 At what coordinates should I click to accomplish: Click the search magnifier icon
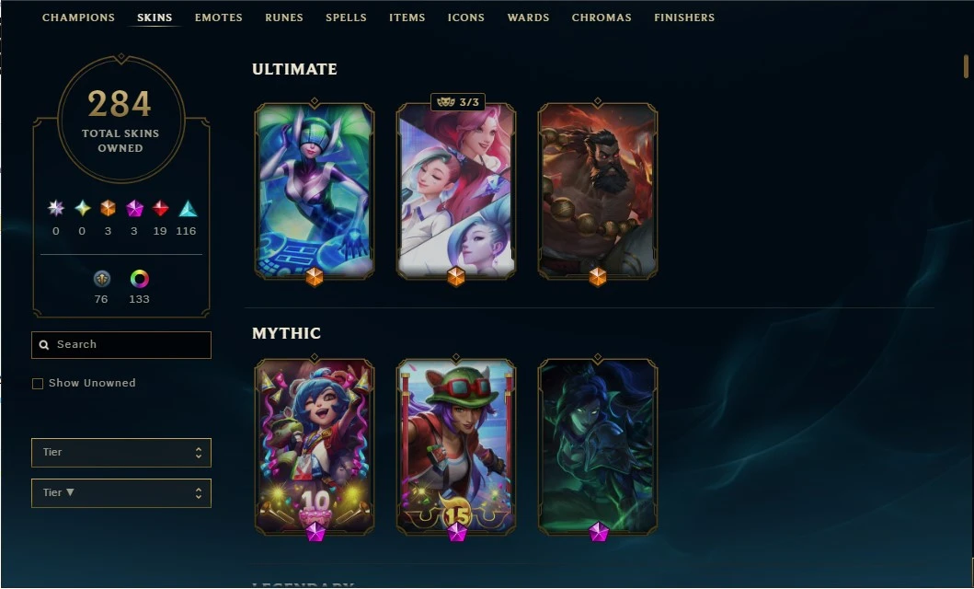pyautogui.click(x=44, y=345)
